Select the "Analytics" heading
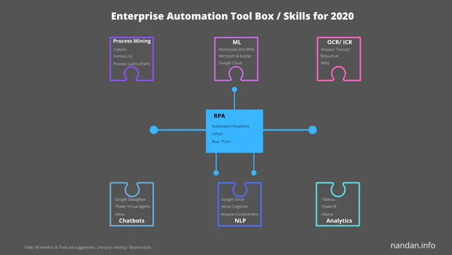This screenshot has height=255, width=452. (x=339, y=220)
